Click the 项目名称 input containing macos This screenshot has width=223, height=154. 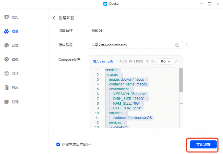coord(136,30)
